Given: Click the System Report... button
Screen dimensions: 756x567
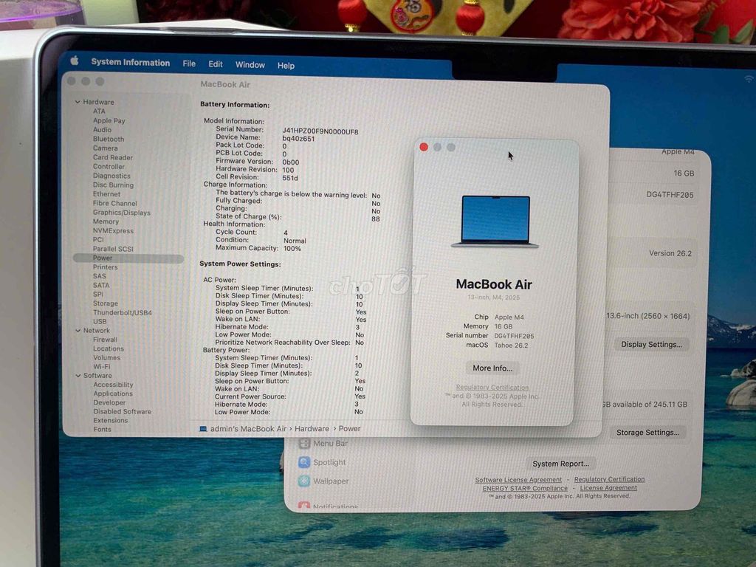Looking at the screenshot, I should (x=561, y=464).
